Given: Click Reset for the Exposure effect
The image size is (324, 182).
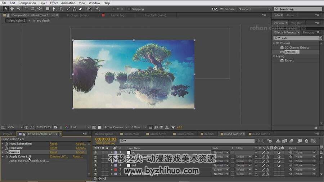Looking at the screenshot, I should click(54, 148).
